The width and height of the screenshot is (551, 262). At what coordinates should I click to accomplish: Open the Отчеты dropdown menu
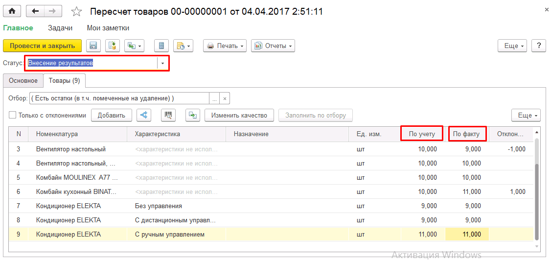pos(273,46)
